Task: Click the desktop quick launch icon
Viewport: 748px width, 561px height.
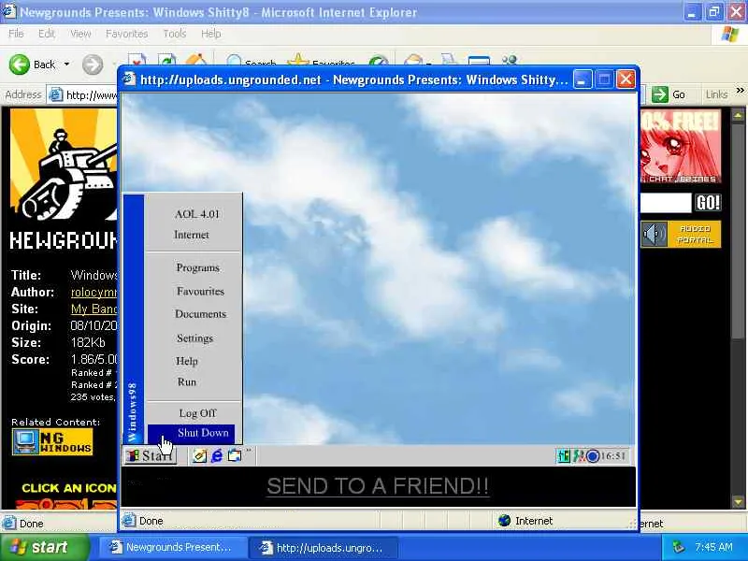Action: pos(235,455)
